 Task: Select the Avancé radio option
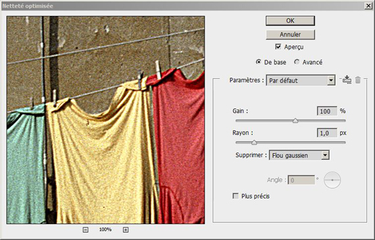297,62
